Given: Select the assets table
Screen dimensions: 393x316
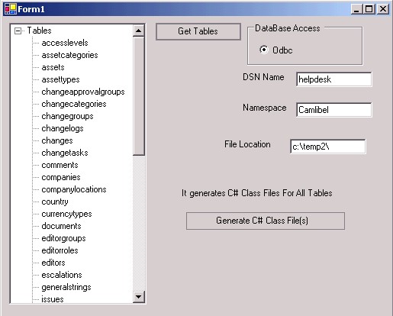Looking at the screenshot, I should [x=53, y=67].
